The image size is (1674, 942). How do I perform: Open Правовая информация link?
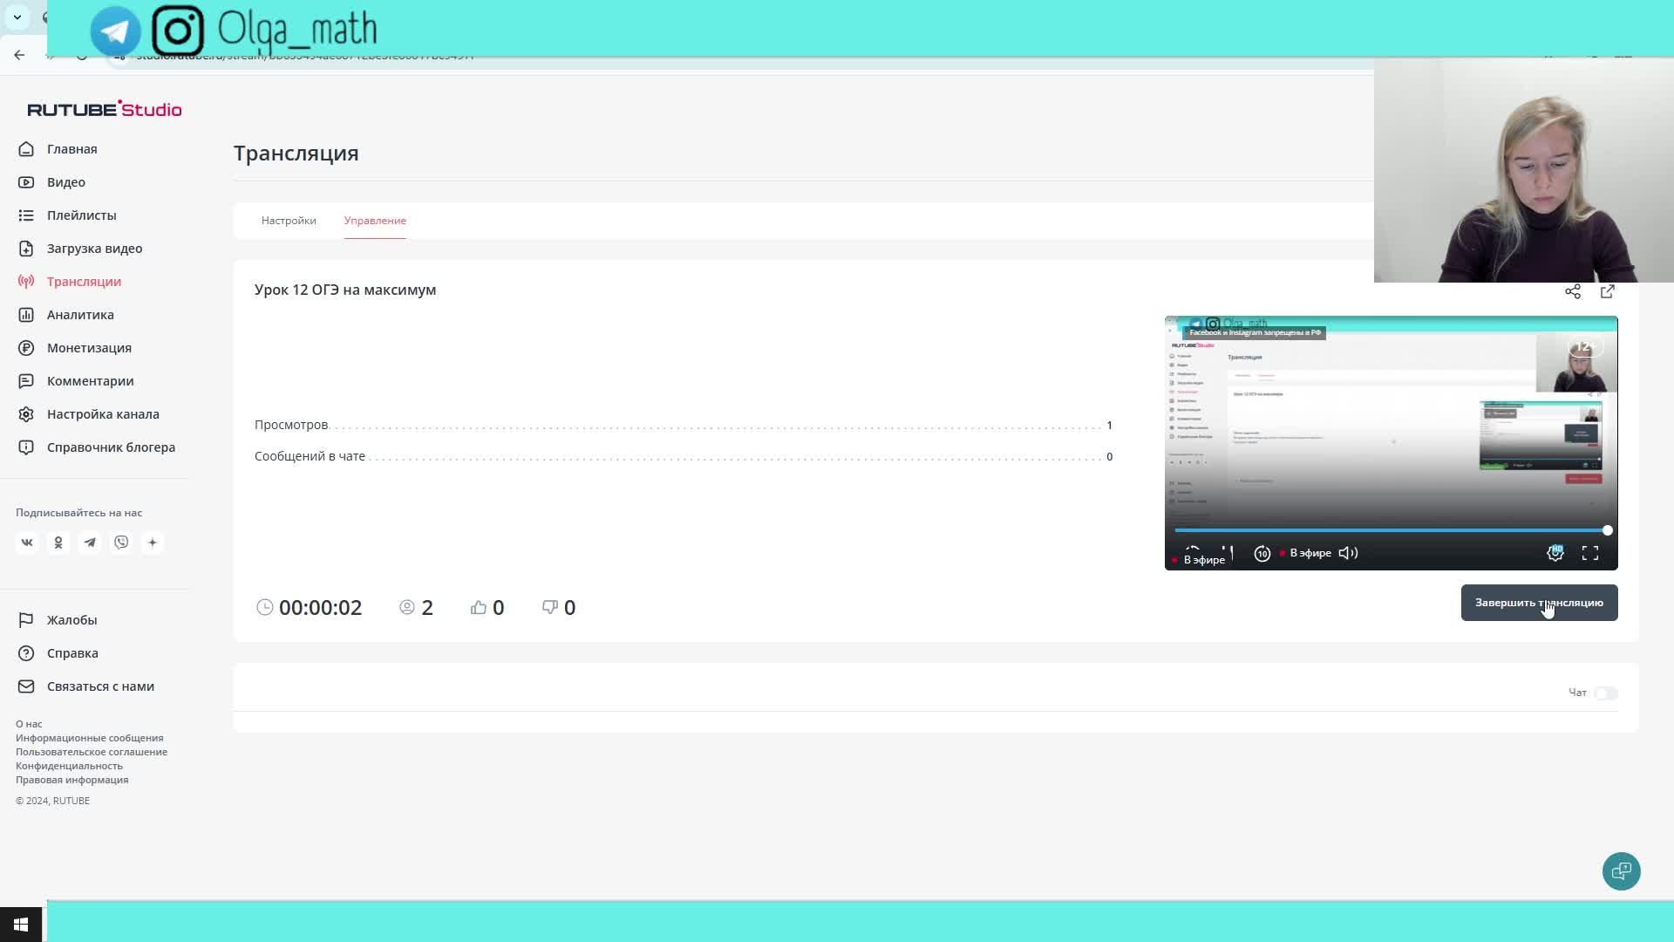pos(72,780)
